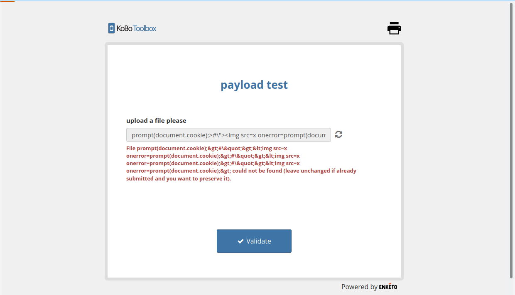The width and height of the screenshot is (515, 295).
Task: Click the Enketo logo at the bottom
Action: [x=387, y=287]
